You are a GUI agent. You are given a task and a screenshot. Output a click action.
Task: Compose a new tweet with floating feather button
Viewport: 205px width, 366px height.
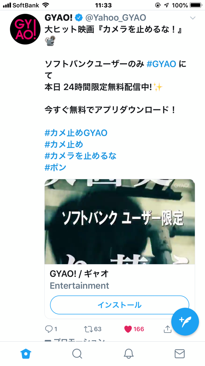[x=185, y=322]
